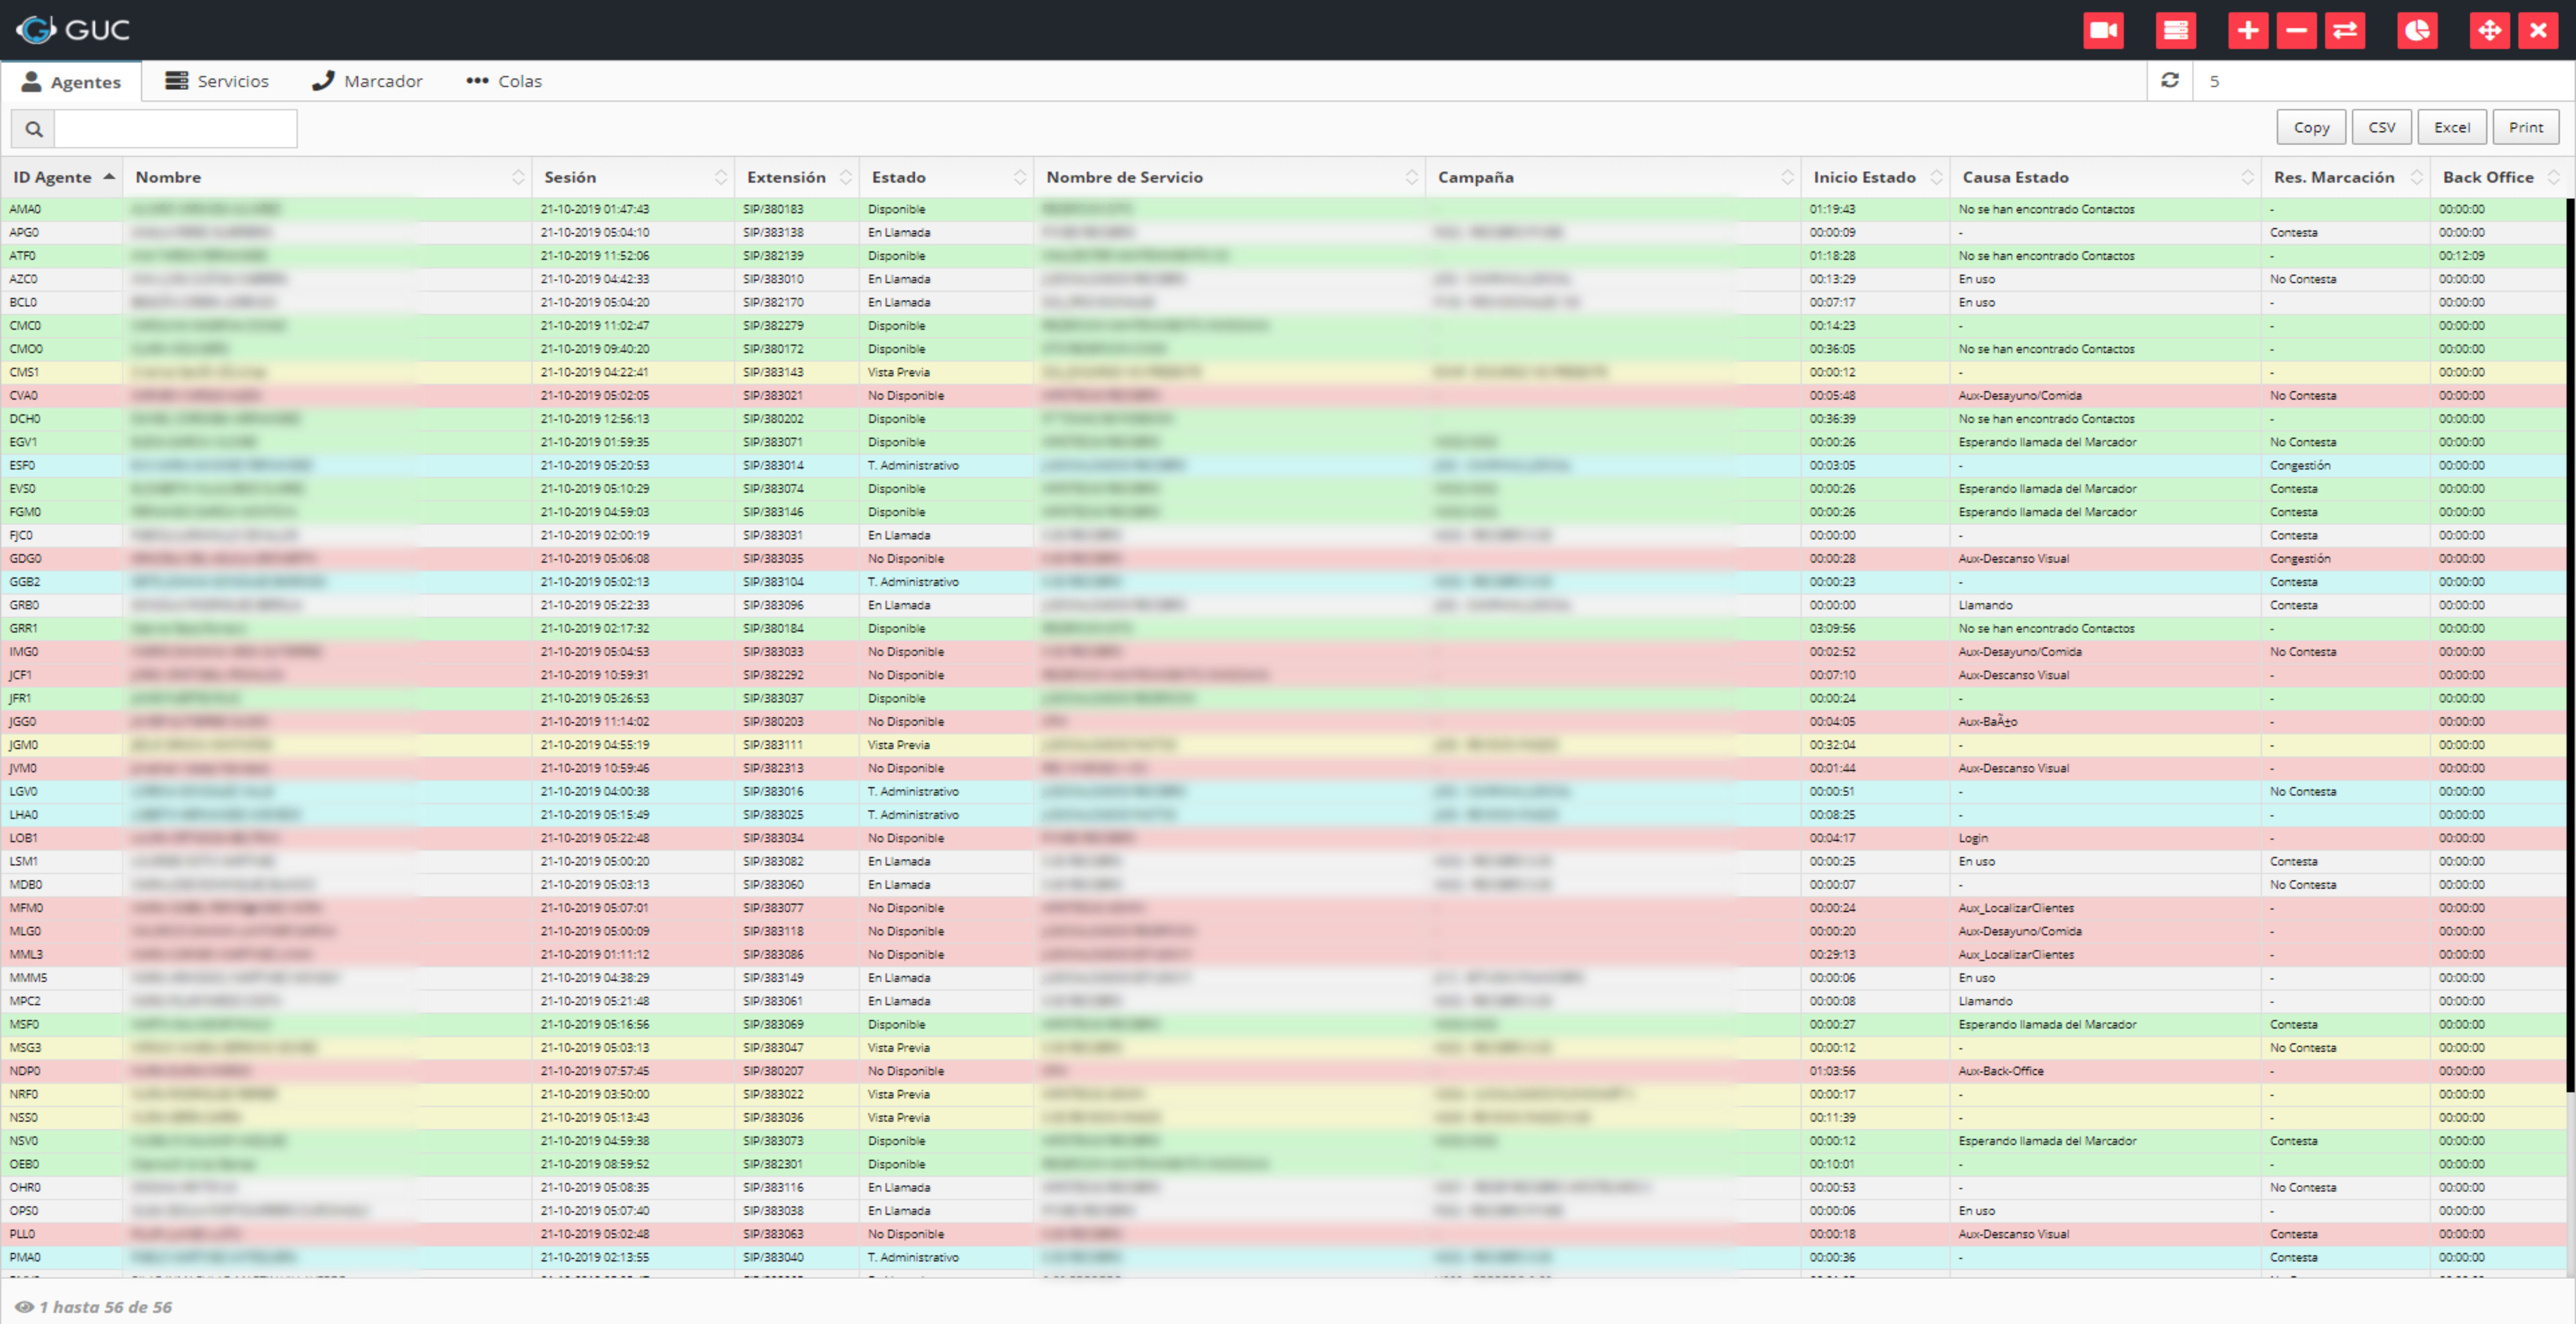Click the eye icon in footer

click(25, 1307)
